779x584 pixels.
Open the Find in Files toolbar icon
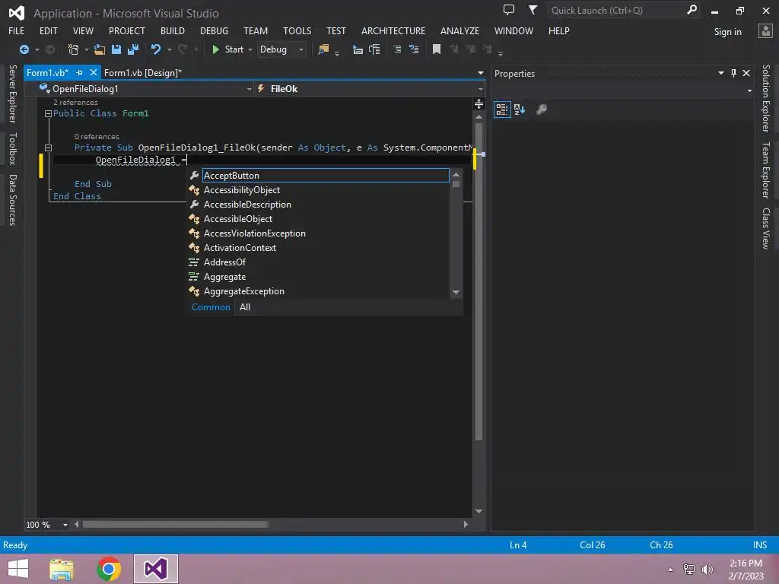323,49
